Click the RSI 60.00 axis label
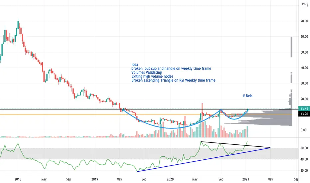 (304, 148)
